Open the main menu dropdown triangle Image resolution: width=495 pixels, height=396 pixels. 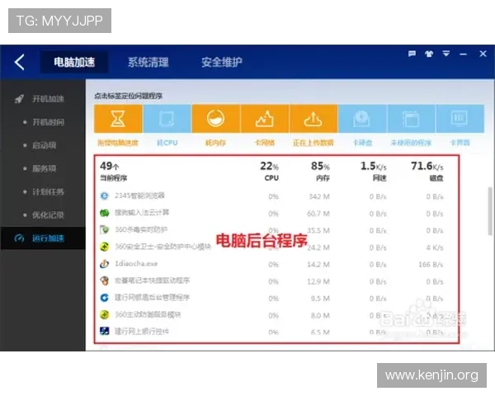coord(445,54)
